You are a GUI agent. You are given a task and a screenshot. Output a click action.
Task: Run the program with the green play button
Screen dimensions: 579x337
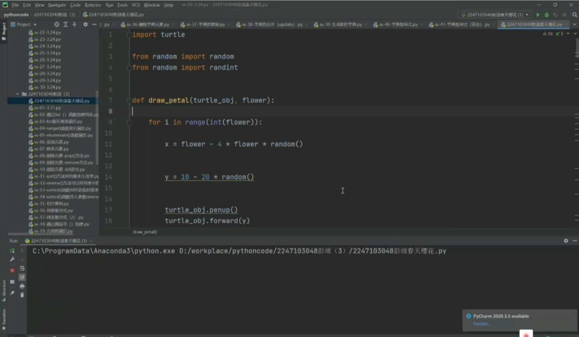[x=538, y=15]
